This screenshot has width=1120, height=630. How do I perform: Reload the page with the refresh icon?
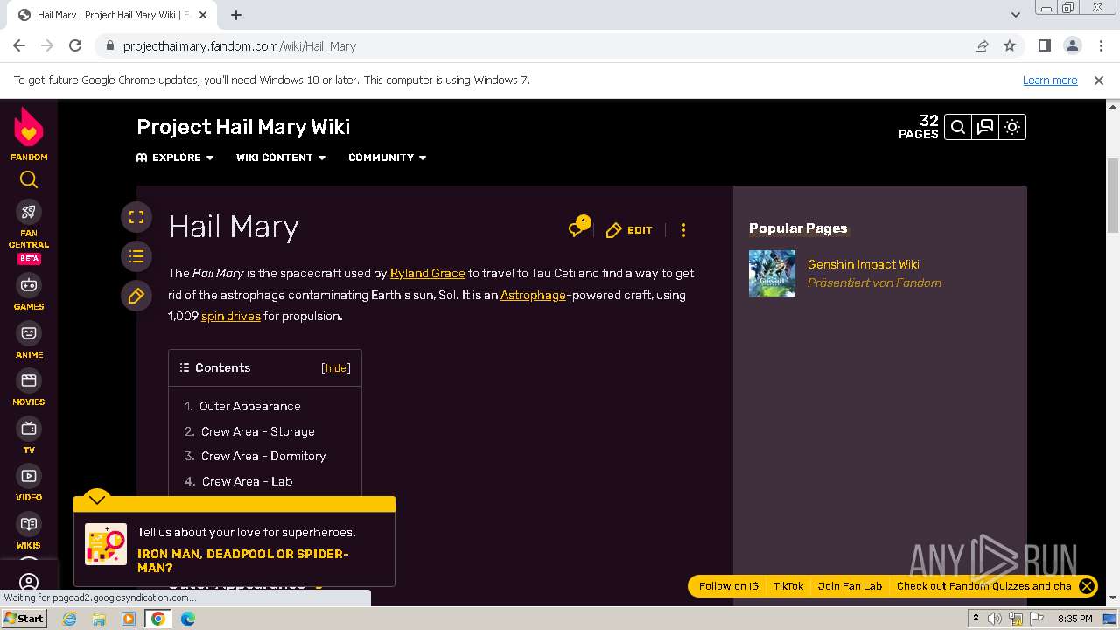click(x=75, y=46)
